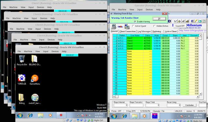Uncheck the Enable Warning checkbox
This screenshot has height=122, width=208.
tap(135, 22)
